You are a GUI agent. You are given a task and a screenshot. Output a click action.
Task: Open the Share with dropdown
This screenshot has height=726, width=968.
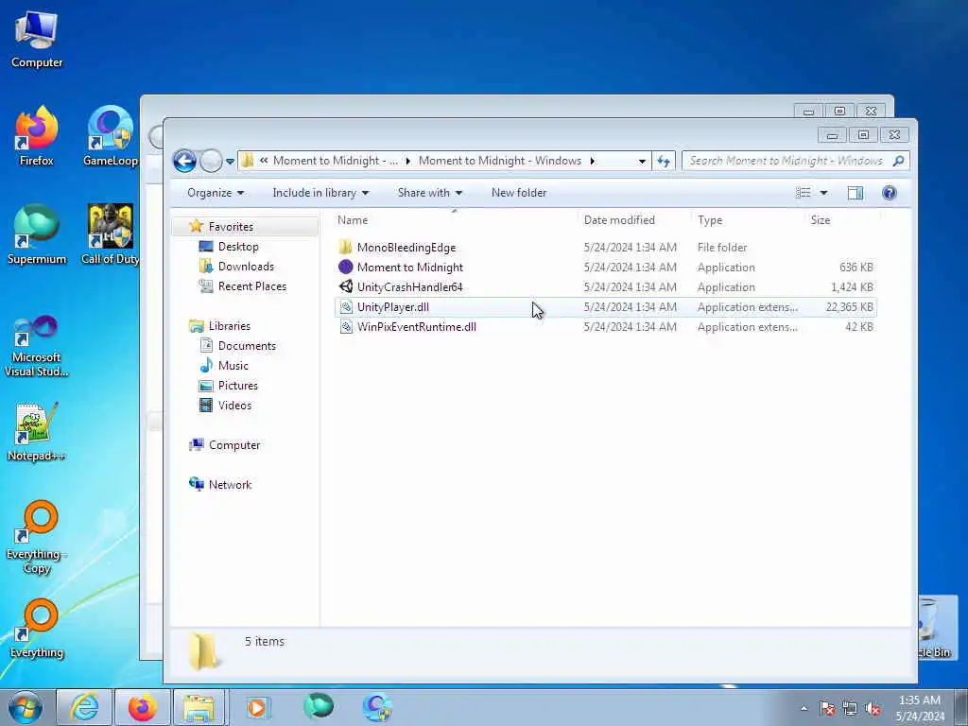430,193
